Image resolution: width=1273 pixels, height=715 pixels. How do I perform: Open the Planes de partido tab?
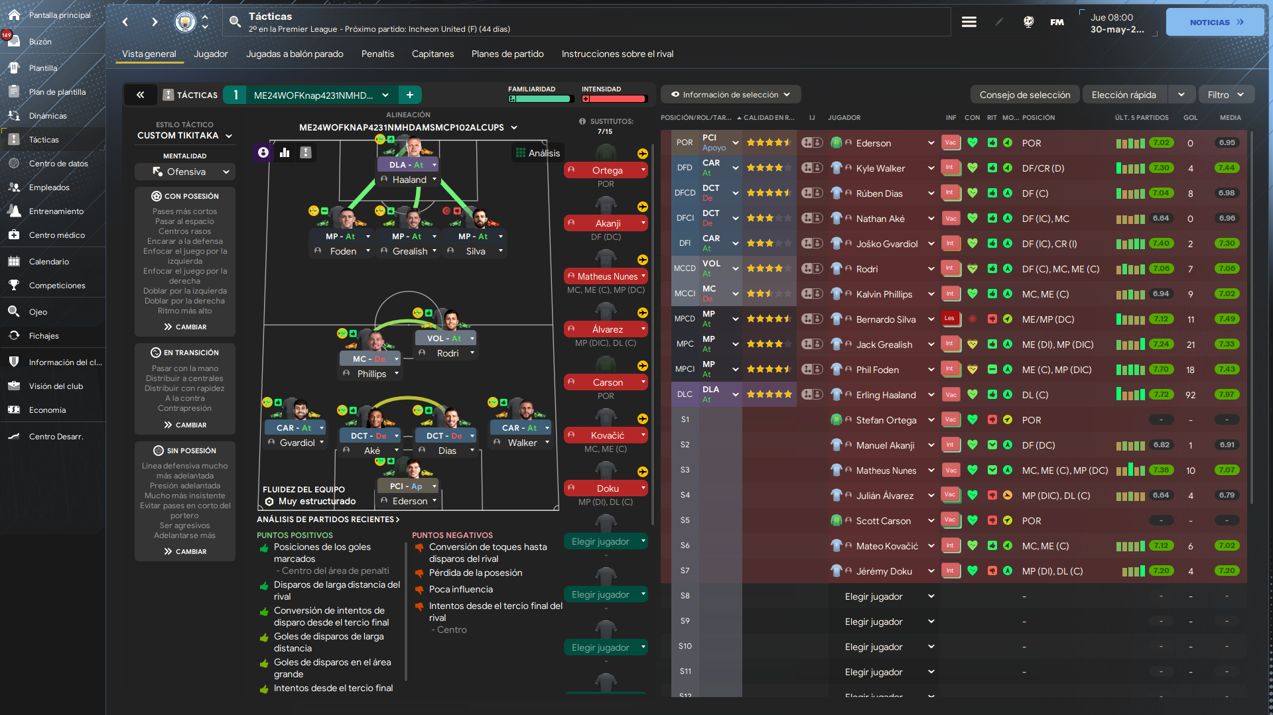click(x=507, y=54)
